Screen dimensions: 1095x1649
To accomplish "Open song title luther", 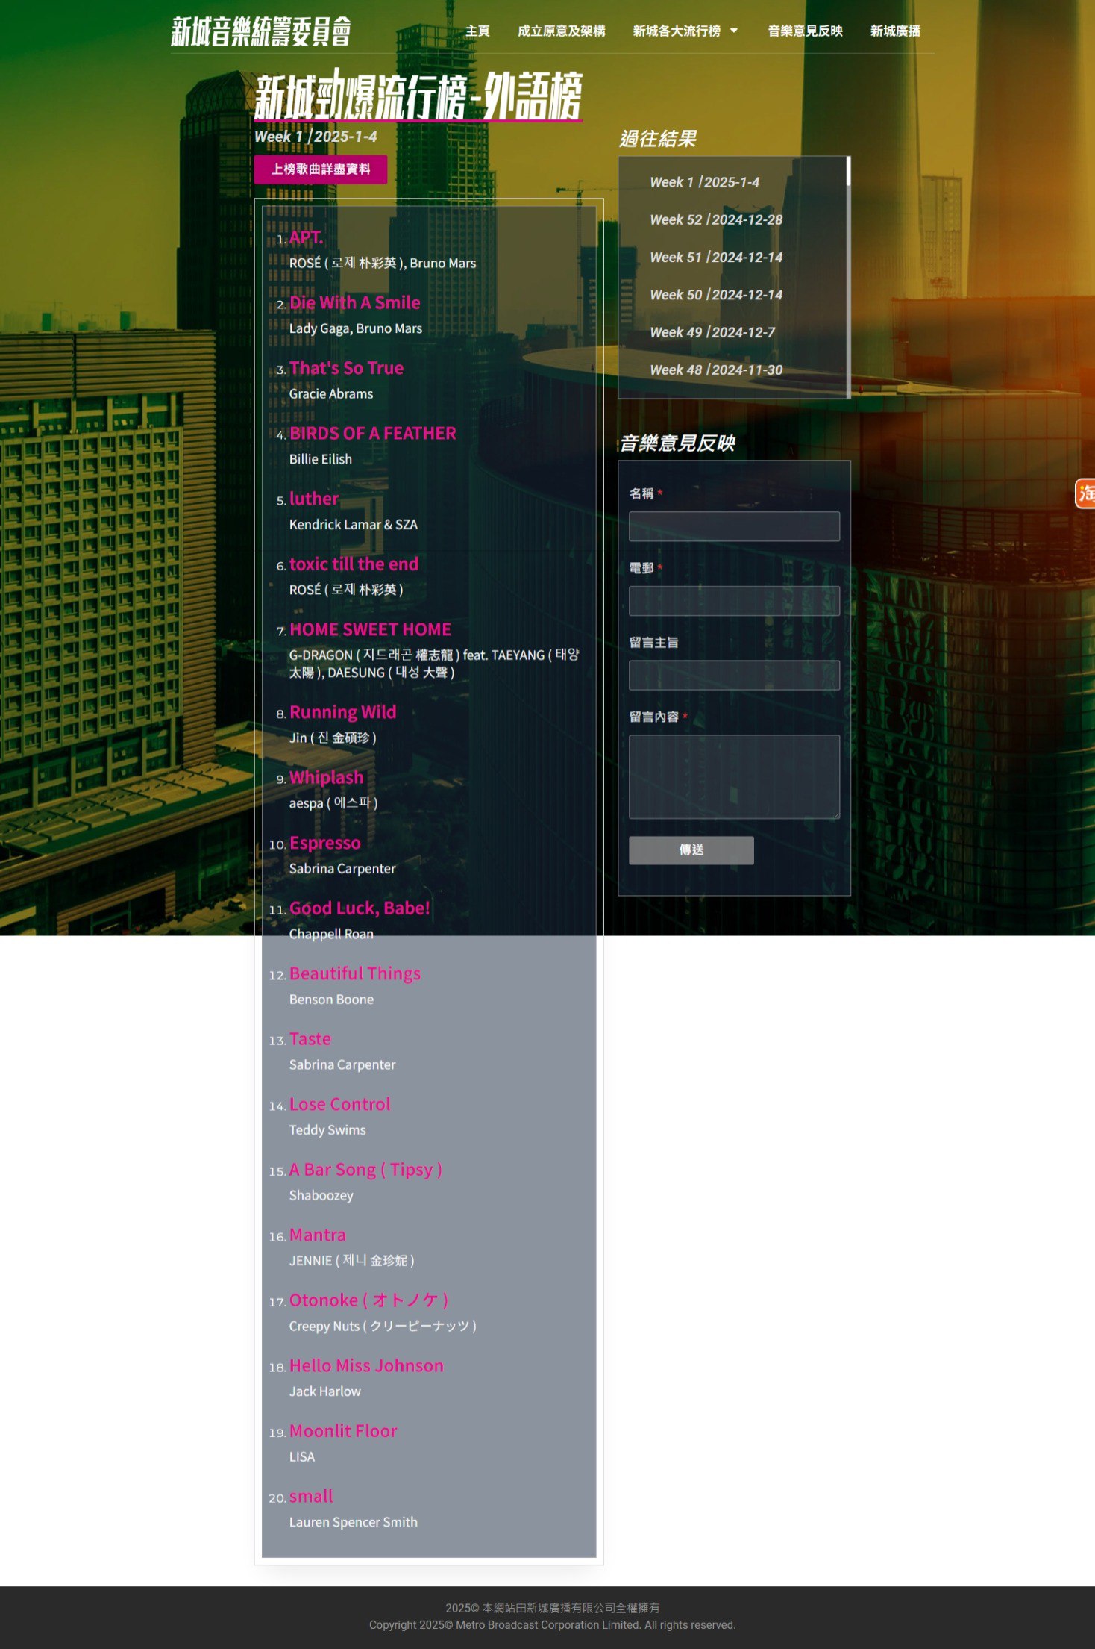I will (314, 499).
